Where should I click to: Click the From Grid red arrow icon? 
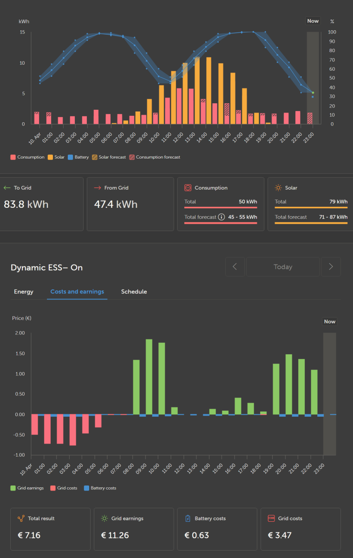98,188
